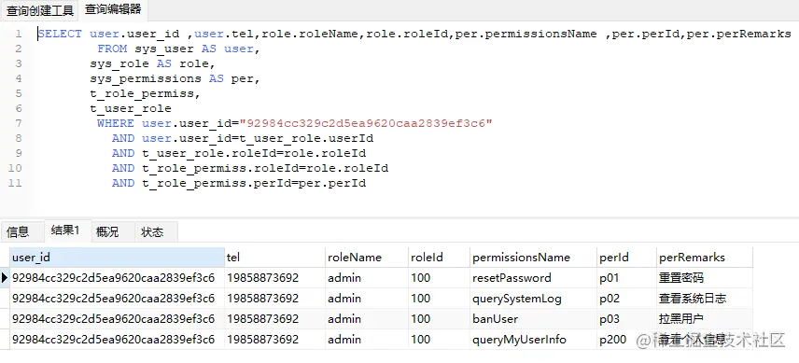Click the banUser permission cell
The image size is (799, 363).
click(x=534, y=319)
